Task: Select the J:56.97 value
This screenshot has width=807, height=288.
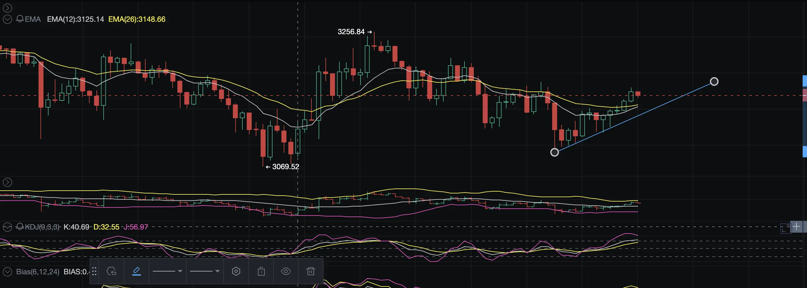Action: [136, 227]
